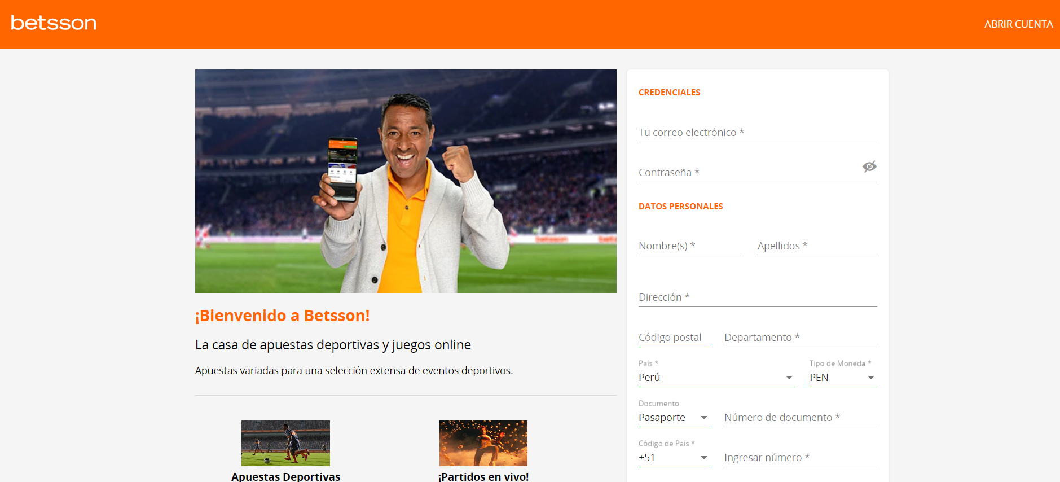
Task: Open the Documento dropdown showing Pasaporte
Action: [674, 418]
